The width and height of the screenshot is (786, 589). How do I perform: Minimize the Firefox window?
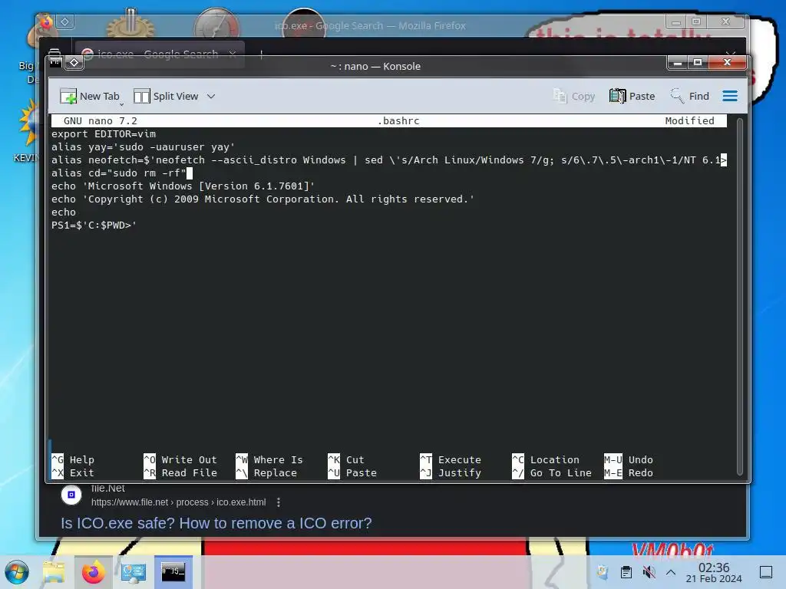tap(676, 21)
